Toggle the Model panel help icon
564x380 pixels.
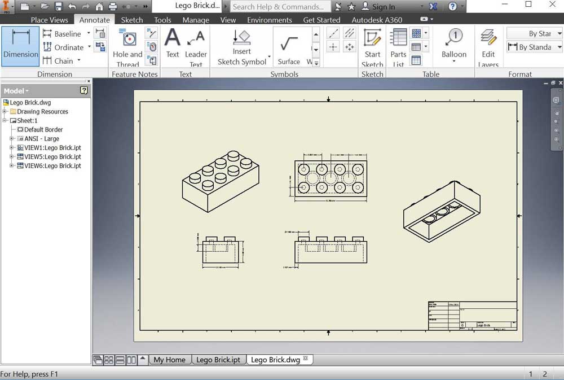pos(83,90)
